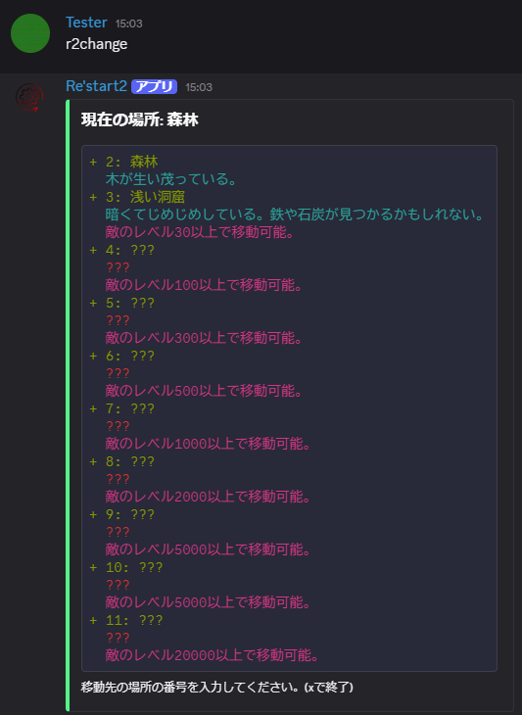Click 敵のレベル2000以上で移動可能。

(208, 497)
